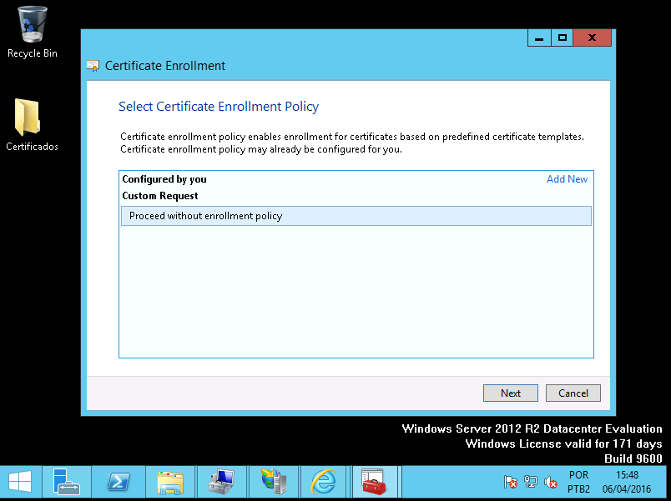Open the Recycle Bin desktop icon
The image size is (671, 501).
(x=32, y=32)
